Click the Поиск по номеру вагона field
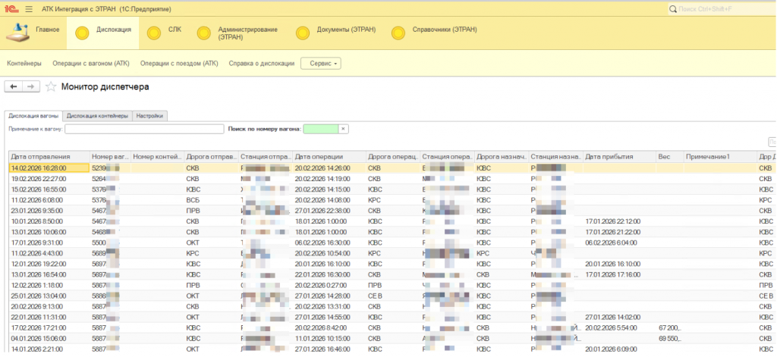777x357 pixels. (321, 129)
